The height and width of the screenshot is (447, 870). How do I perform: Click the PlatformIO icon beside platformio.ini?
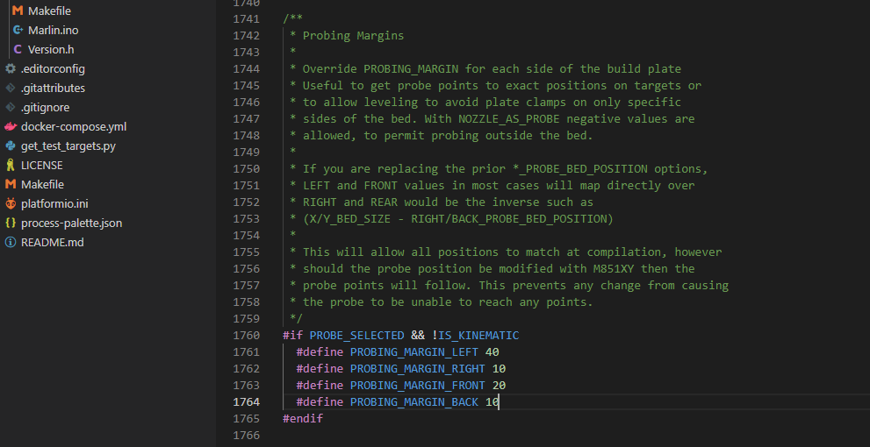click(11, 204)
